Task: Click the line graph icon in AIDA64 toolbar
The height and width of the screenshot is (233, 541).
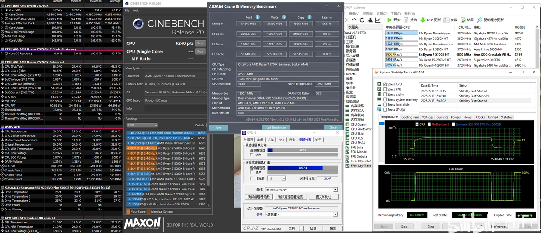Action: click(378, 20)
